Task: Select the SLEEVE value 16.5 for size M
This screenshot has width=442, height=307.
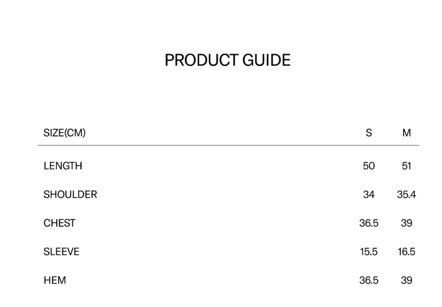Action: point(406,251)
